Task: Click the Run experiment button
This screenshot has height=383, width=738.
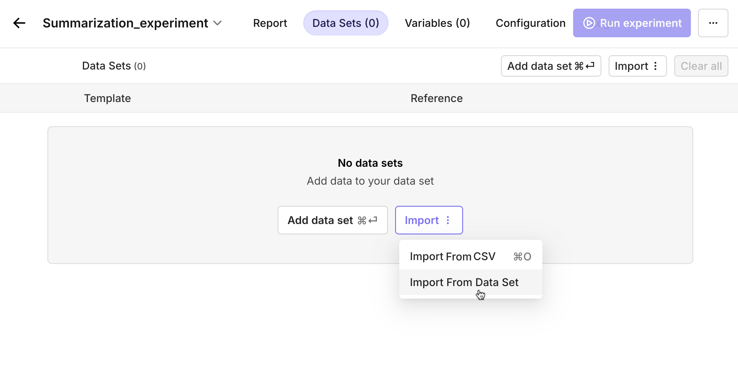Action: click(x=632, y=23)
